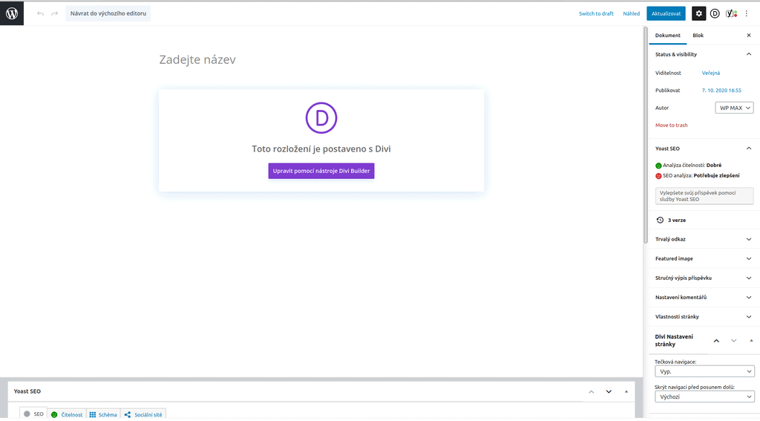Toggle the settings gear sidebar
Viewport: 760px width, 421px height.
[x=698, y=13]
